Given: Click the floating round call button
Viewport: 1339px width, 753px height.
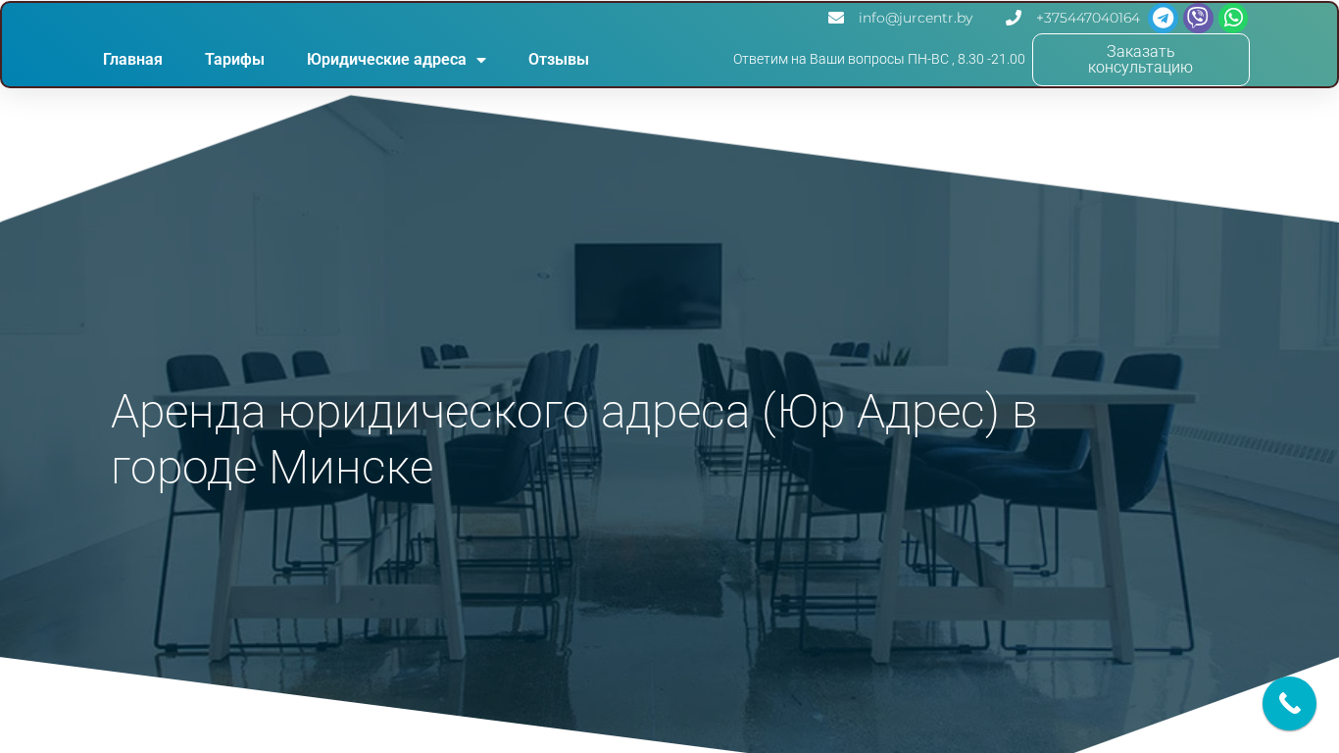Looking at the screenshot, I should point(1289,703).
